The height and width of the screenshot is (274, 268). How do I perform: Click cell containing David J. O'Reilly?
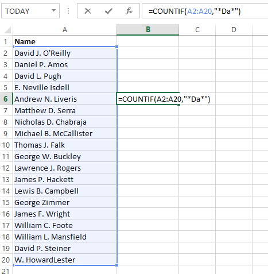click(65, 53)
